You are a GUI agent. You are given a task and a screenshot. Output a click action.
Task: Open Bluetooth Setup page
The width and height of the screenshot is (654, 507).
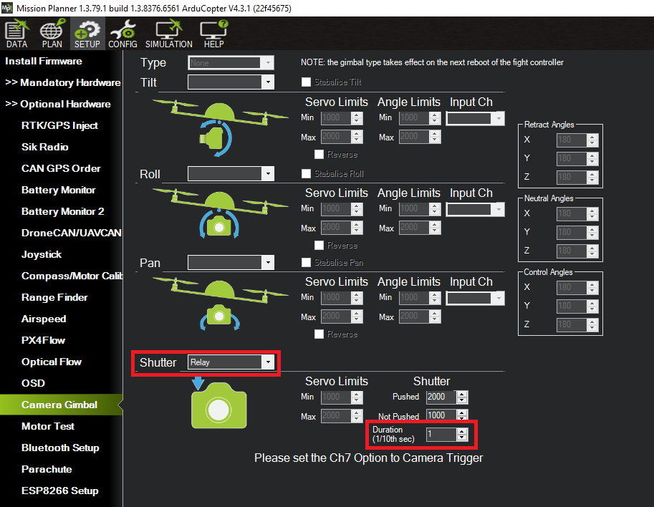[60, 448]
